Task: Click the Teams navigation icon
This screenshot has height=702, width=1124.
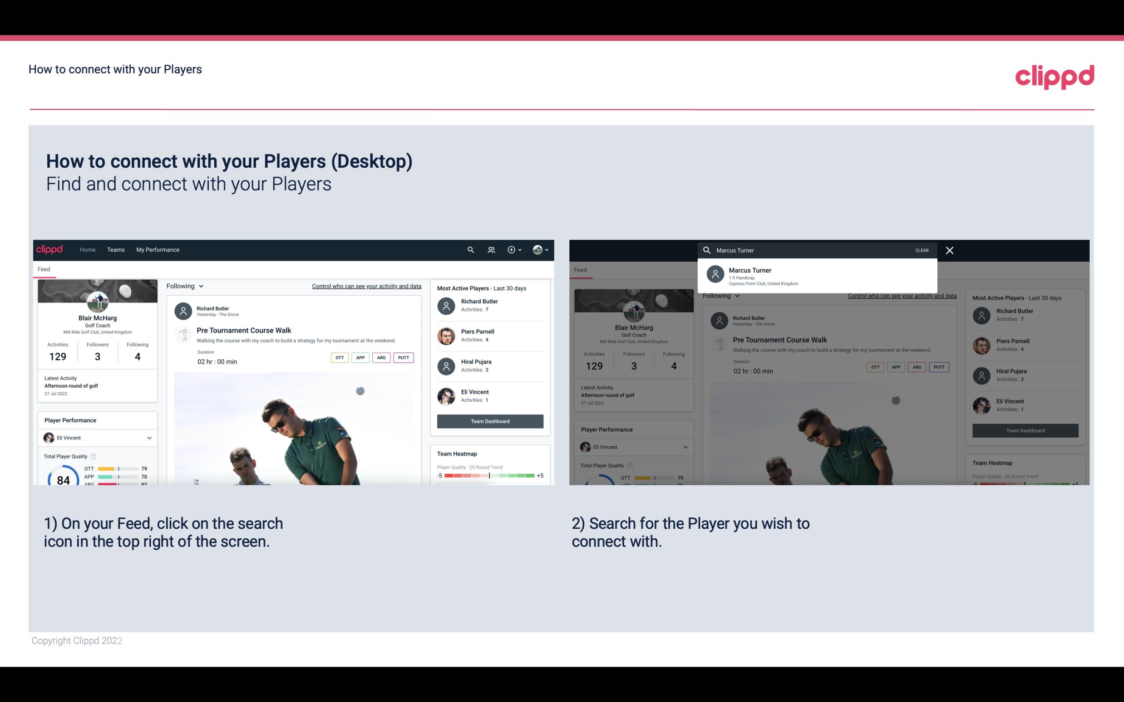Action: point(116,250)
